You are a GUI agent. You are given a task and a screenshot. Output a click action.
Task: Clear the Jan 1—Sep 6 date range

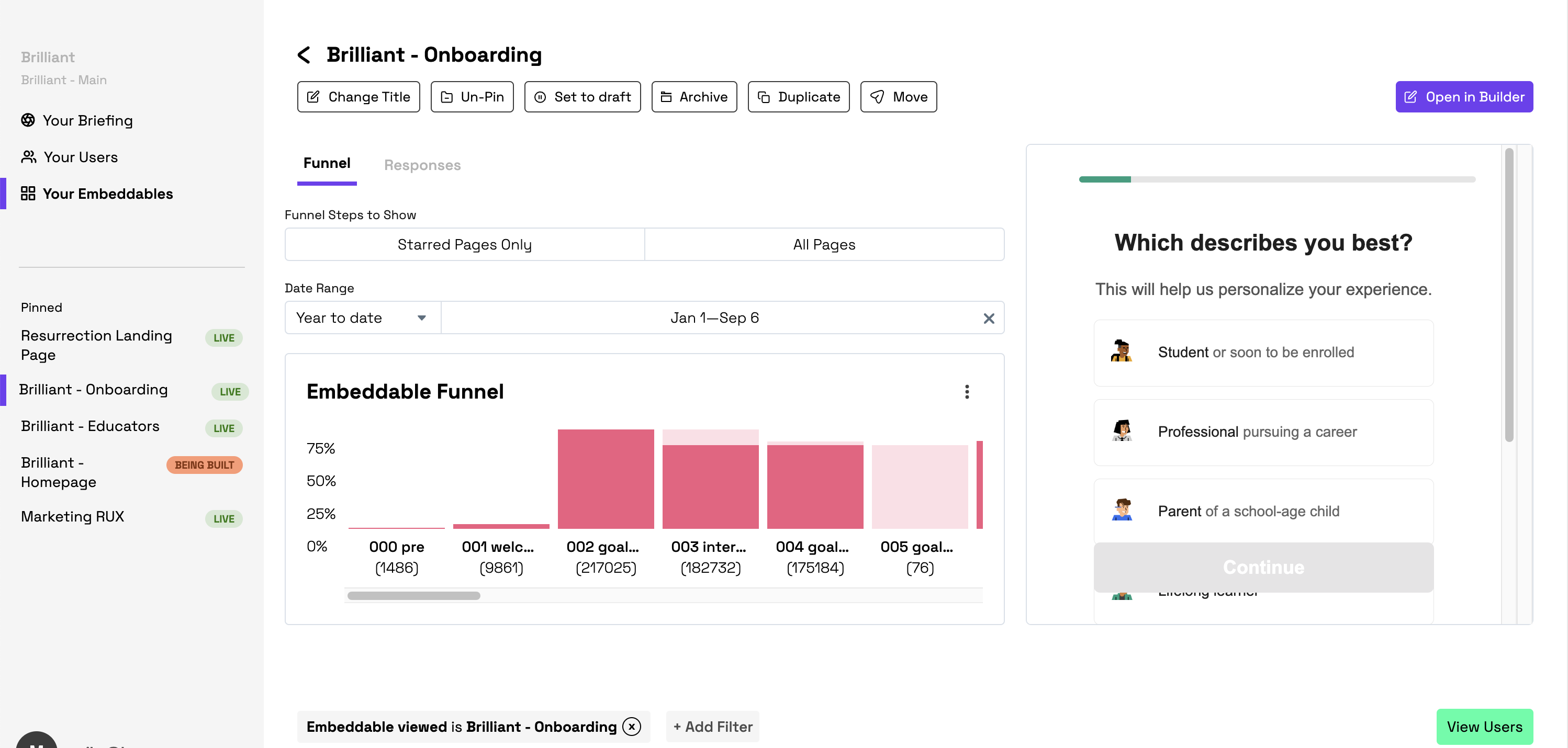989,318
